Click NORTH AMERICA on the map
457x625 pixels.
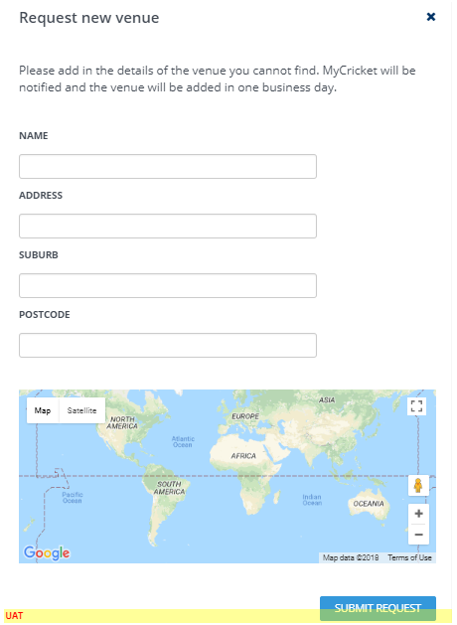[122, 422]
